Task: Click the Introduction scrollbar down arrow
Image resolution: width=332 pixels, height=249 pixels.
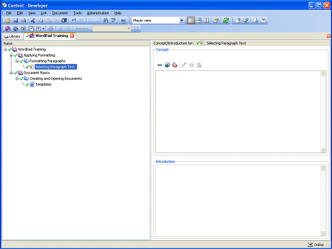Action: tap(323, 233)
